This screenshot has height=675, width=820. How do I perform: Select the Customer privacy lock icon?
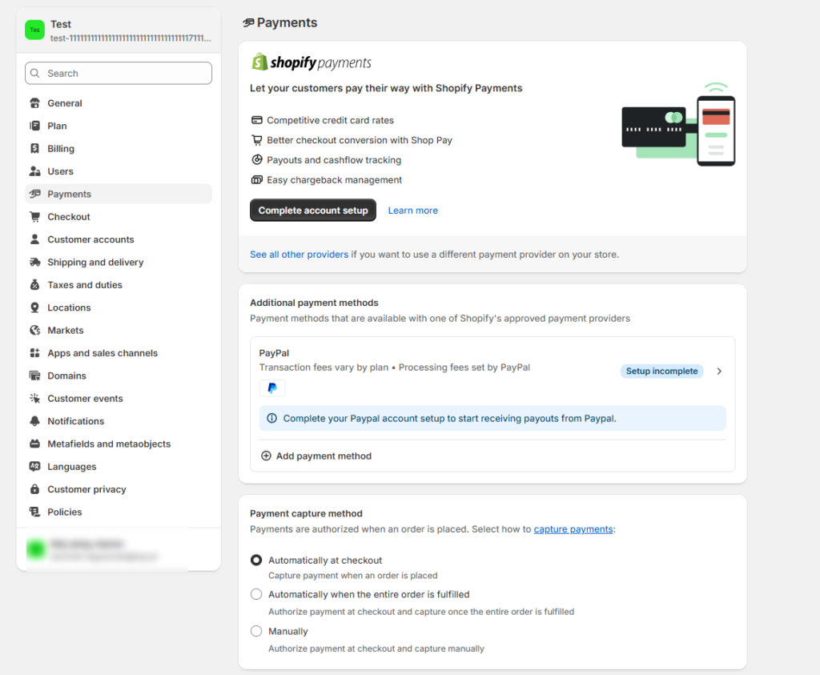click(x=33, y=489)
